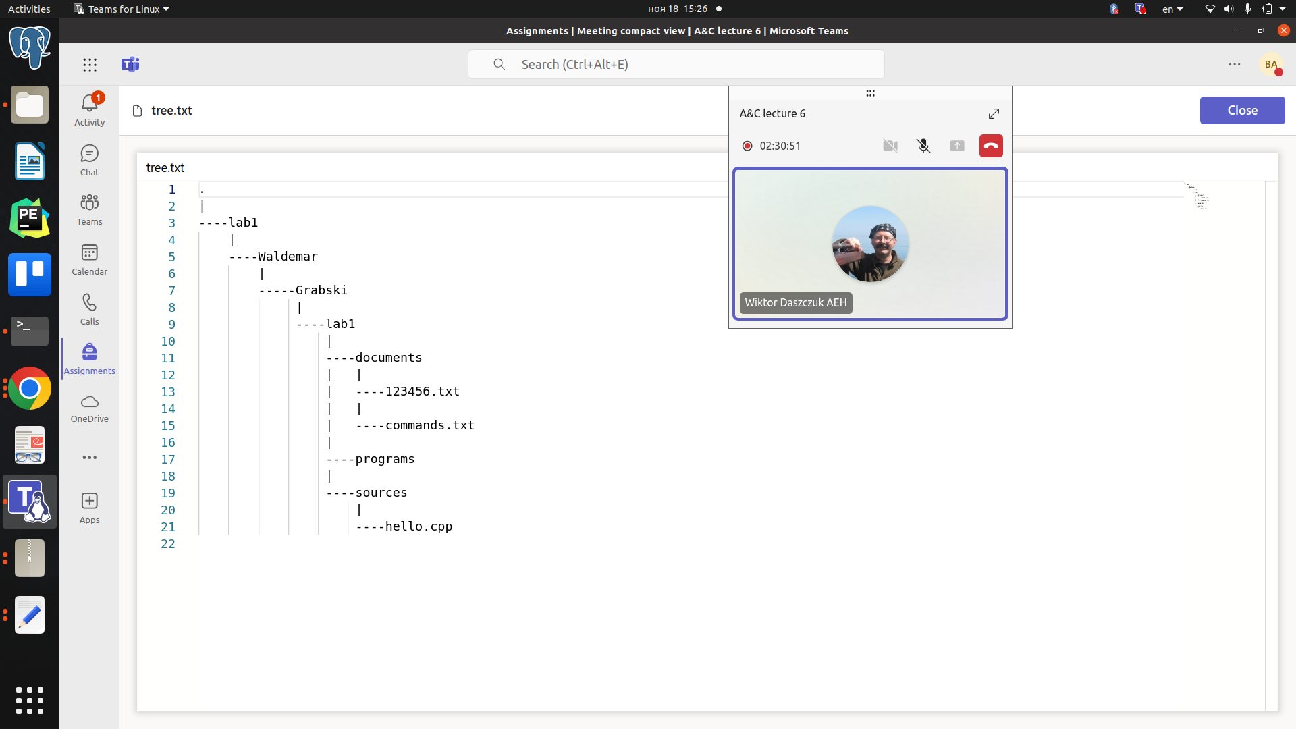Click Assignments menu tab item
1296x729 pixels.
coord(89,358)
